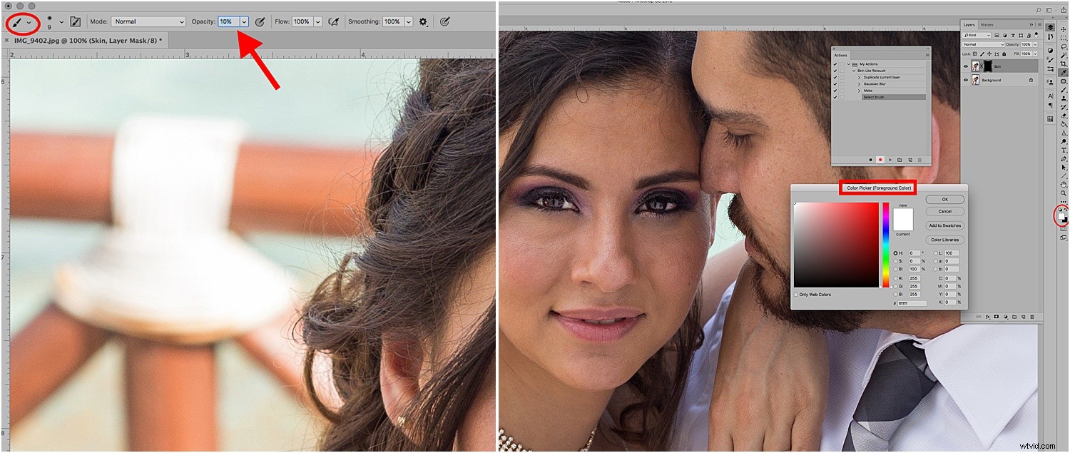This screenshot has width=1070, height=453.
Task: Delete the selected action using the trash icon
Action: [920, 160]
